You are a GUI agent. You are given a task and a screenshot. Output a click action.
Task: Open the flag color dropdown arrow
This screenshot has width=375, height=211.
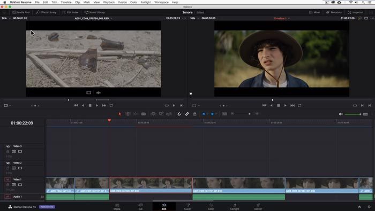tap(207, 114)
